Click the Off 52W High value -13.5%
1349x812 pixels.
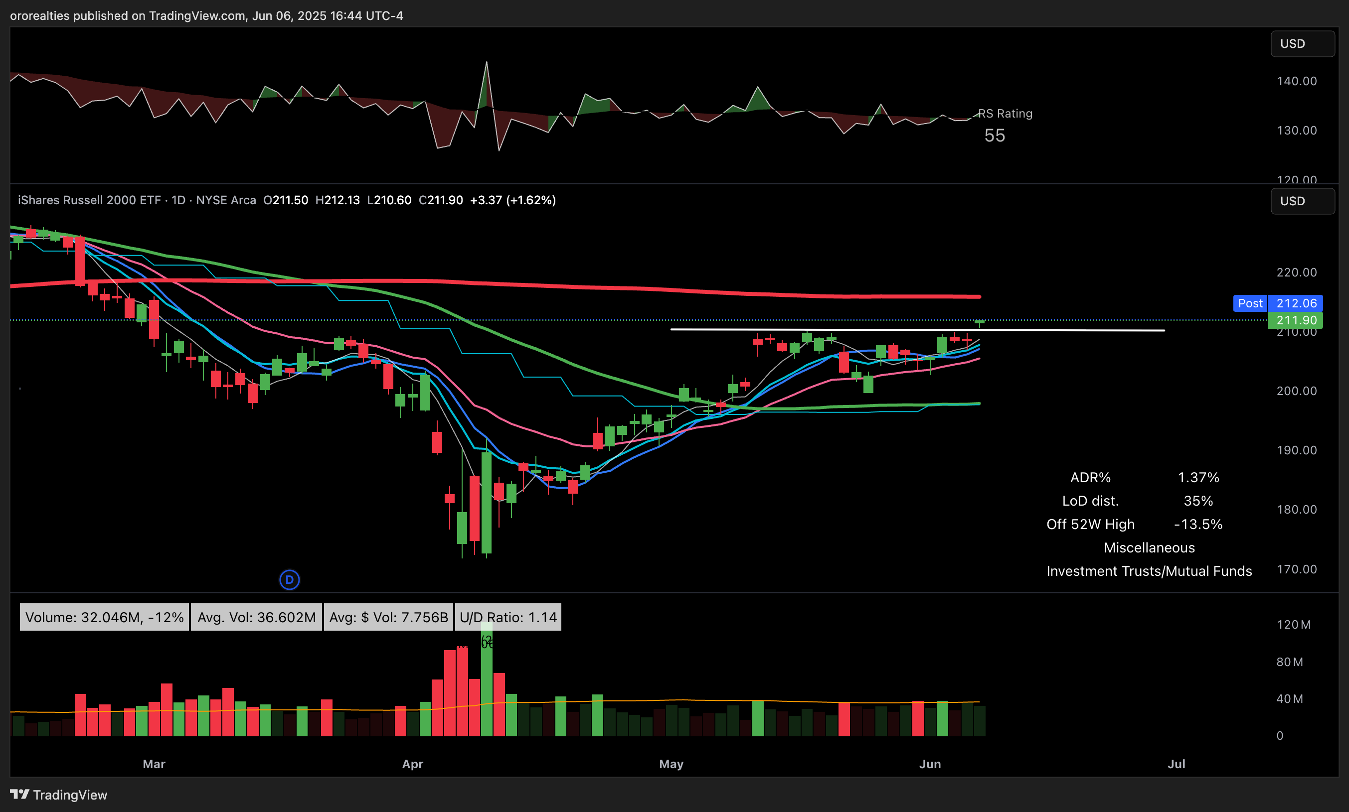pyautogui.click(x=1198, y=524)
